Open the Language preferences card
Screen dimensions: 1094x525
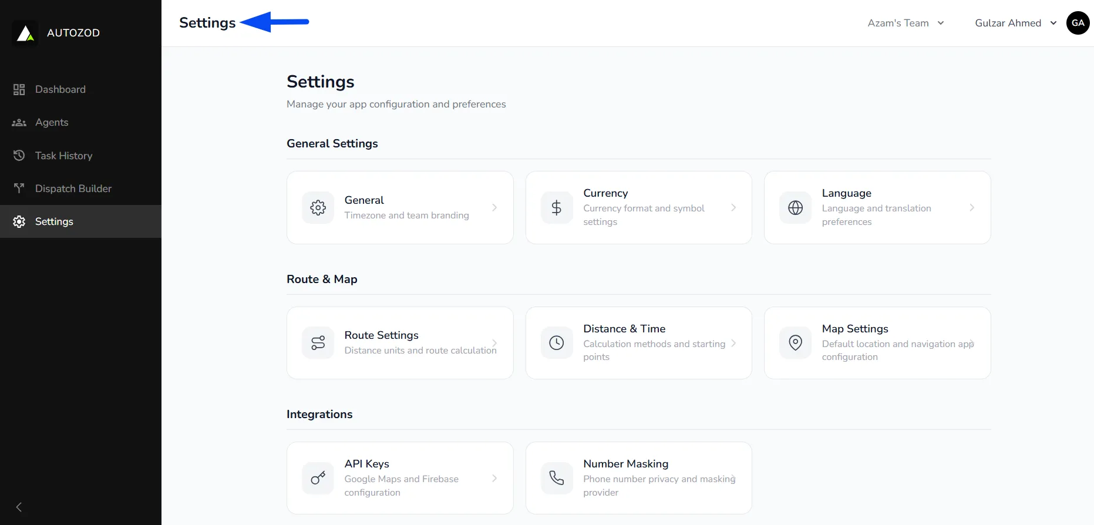point(877,207)
